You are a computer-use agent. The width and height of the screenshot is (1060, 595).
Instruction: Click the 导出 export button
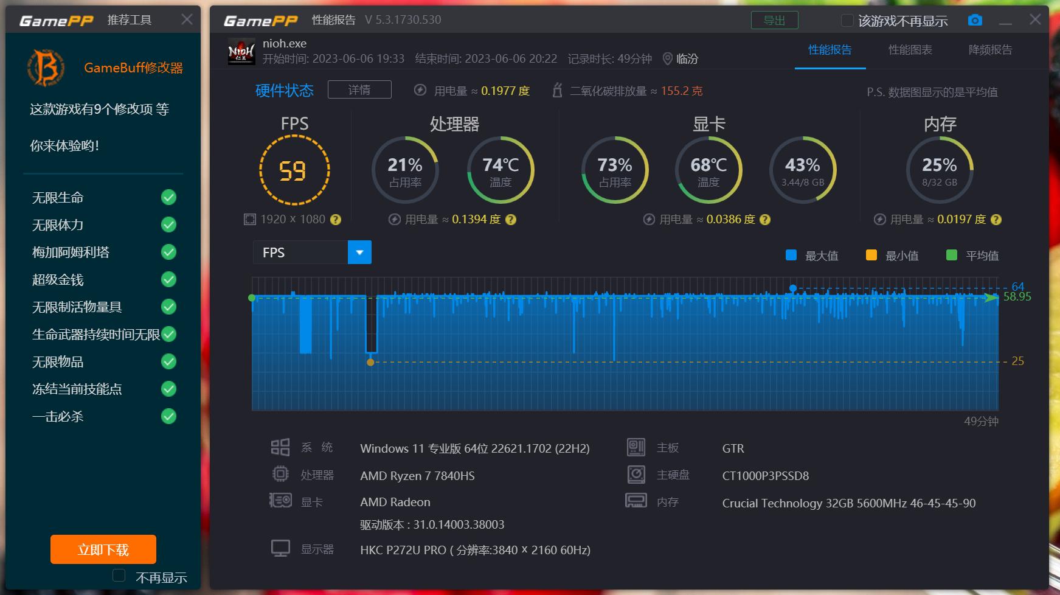[774, 19]
